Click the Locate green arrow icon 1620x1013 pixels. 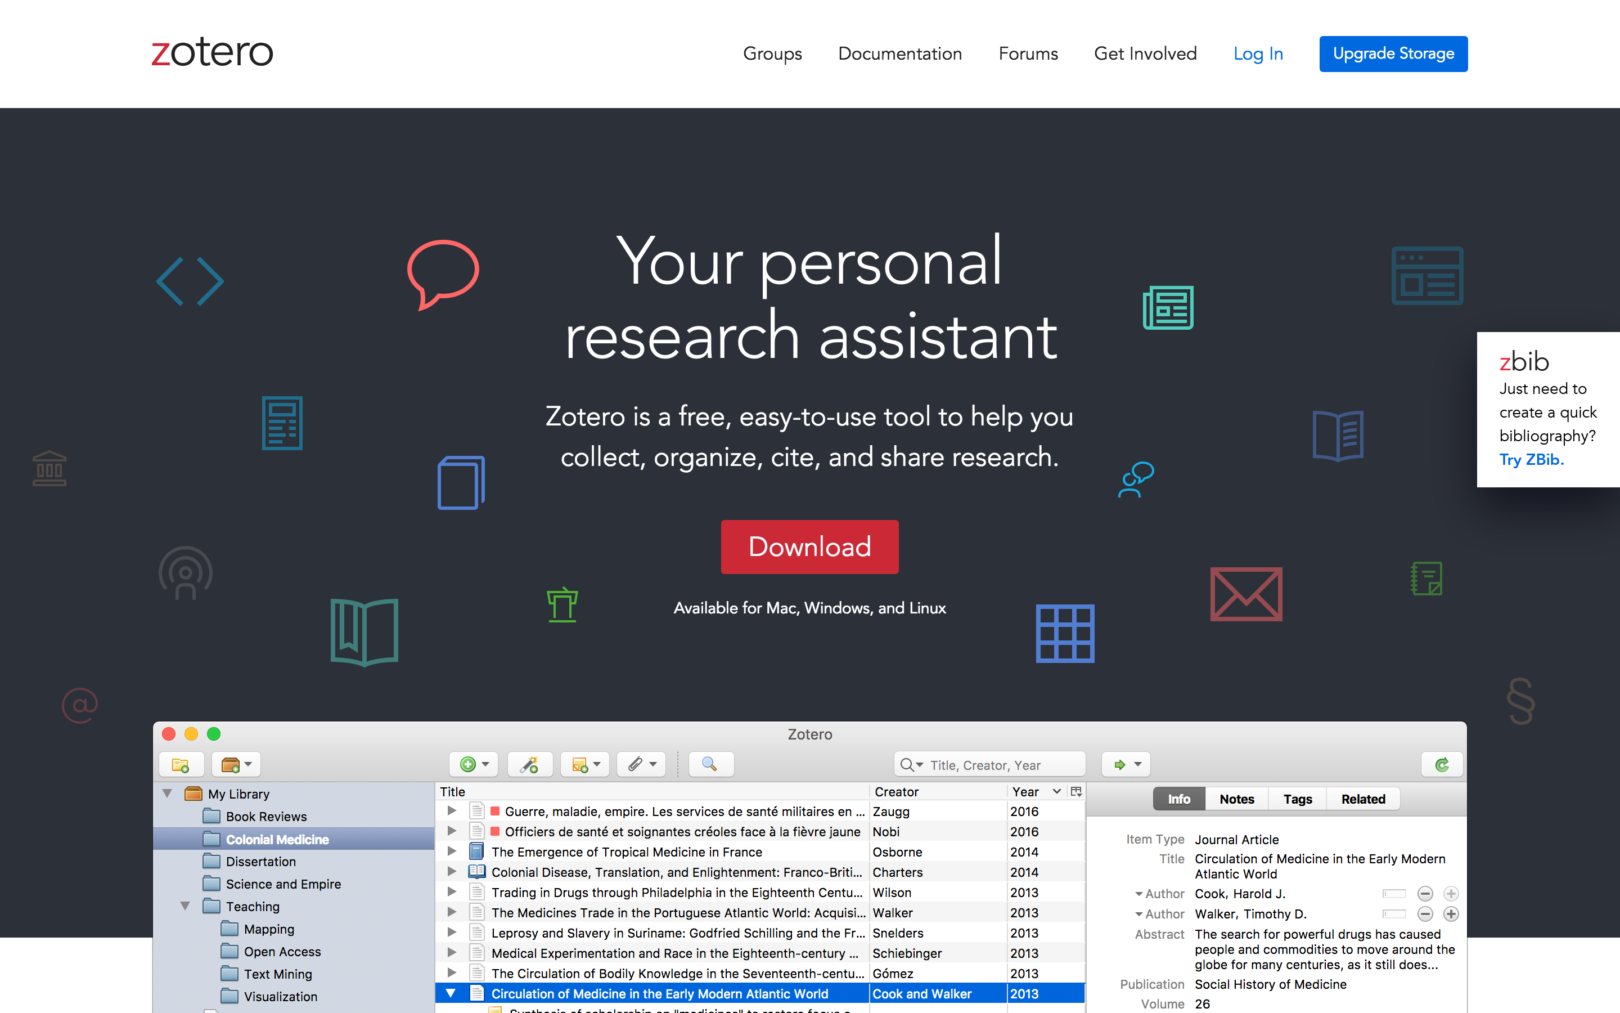[x=1119, y=764]
